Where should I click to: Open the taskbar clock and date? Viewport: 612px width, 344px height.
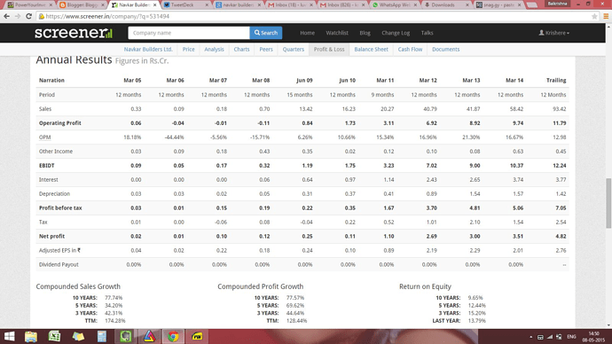click(593, 337)
